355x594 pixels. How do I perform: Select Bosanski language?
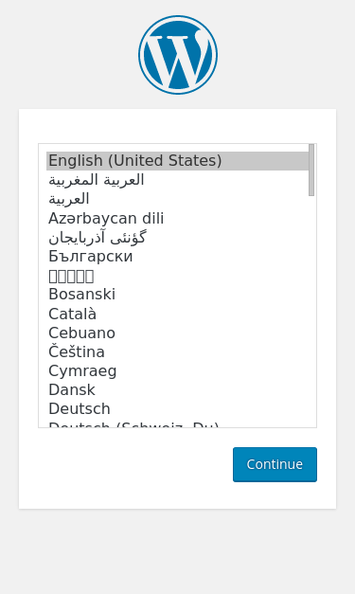coord(178,295)
